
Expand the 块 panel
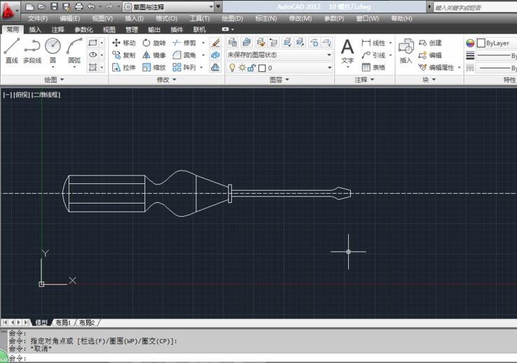click(x=429, y=80)
